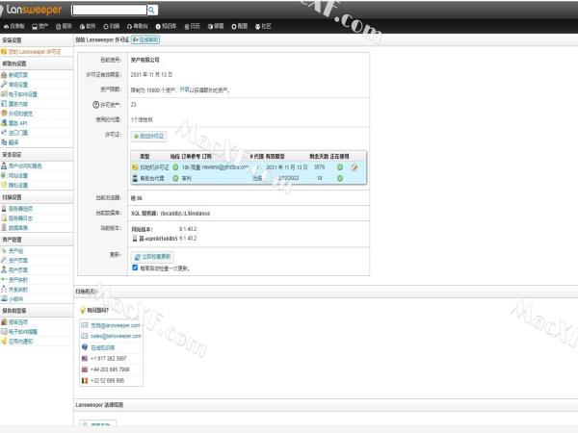The height and width of the screenshot is (433, 578).
Task: Open the online knowledge base link
Action: point(103,347)
